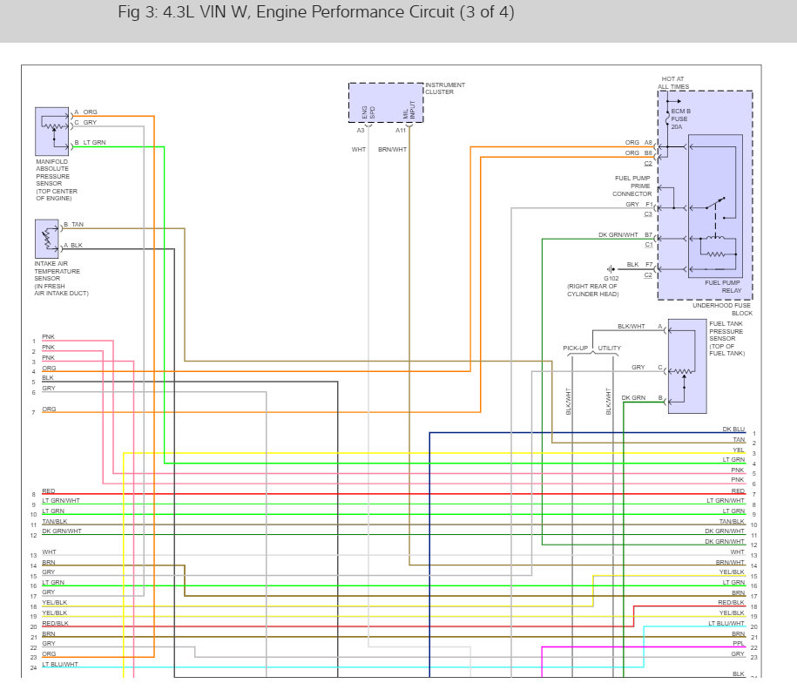The width and height of the screenshot is (797, 697).
Task: Click 'YEL' wire label at right row 3
Action: coord(739,450)
